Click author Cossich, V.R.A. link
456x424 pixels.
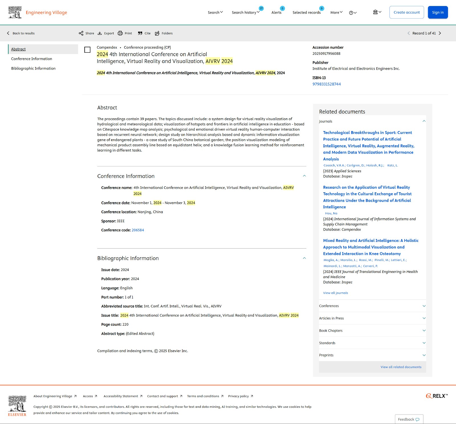(x=334, y=165)
